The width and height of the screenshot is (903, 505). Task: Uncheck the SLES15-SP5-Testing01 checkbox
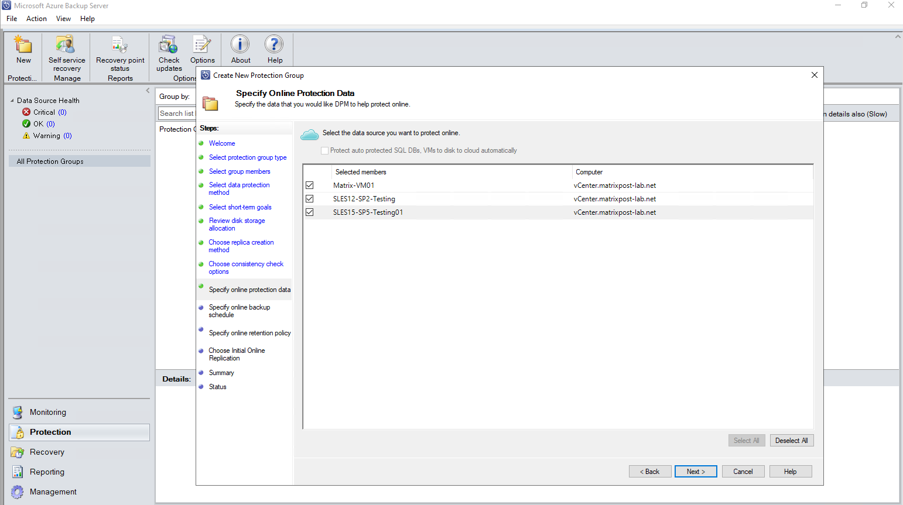pos(310,212)
